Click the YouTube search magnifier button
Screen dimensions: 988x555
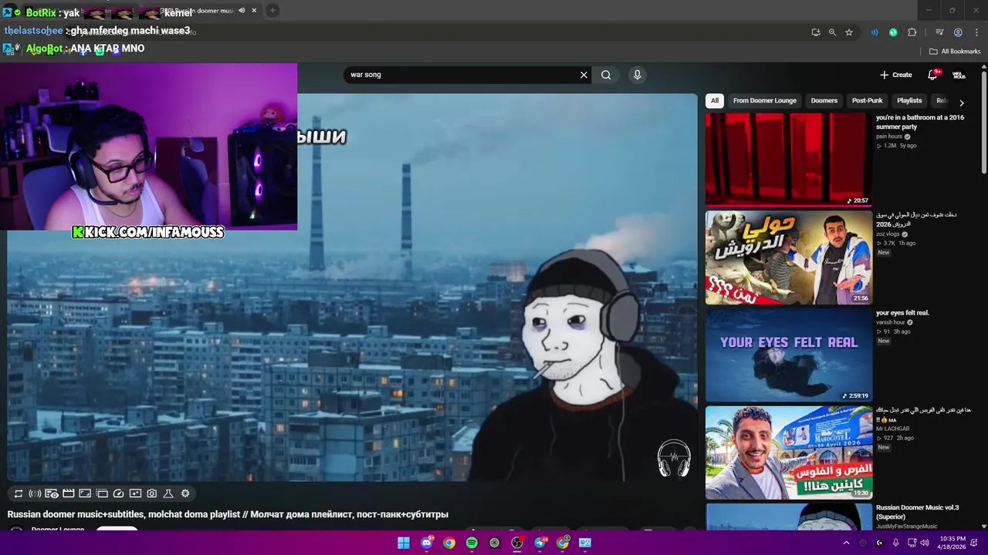tap(606, 75)
